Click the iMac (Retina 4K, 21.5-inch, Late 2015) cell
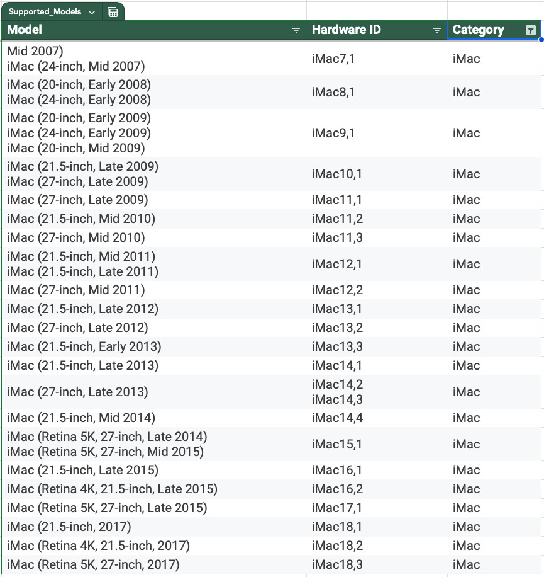This screenshot has width=544, height=577. coord(154,489)
